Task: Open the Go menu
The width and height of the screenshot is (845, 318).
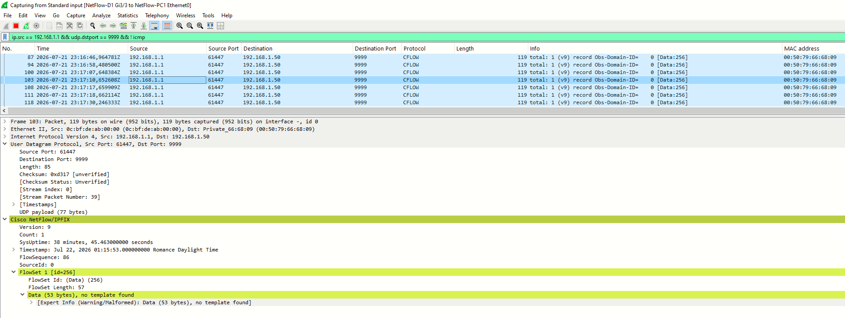Action: pyautogui.click(x=56, y=16)
